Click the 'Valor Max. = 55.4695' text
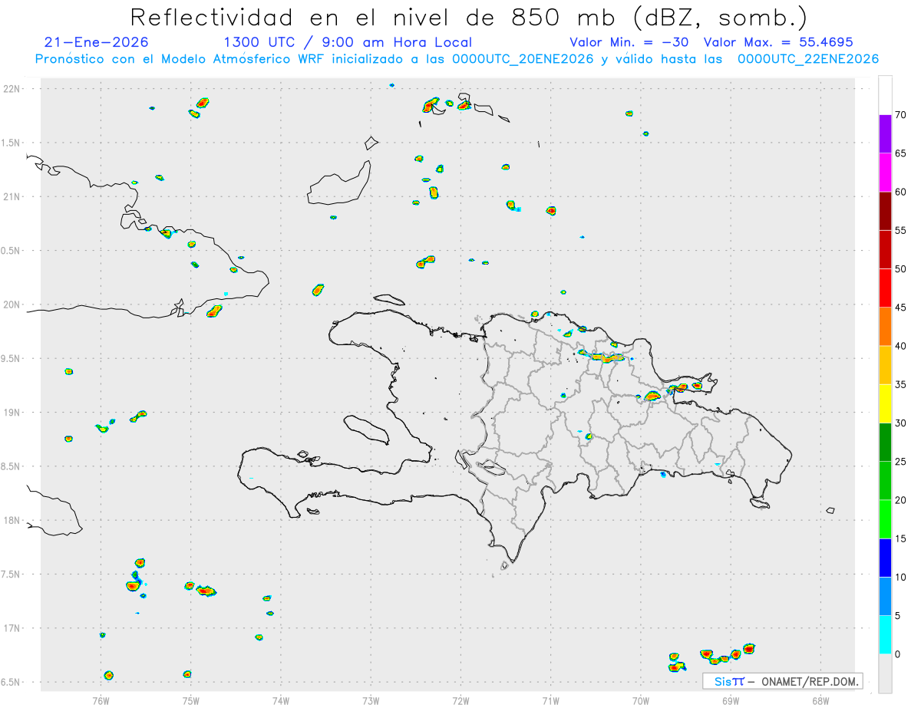The height and width of the screenshot is (711, 921). pyautogui.click(x=778, y=42)
